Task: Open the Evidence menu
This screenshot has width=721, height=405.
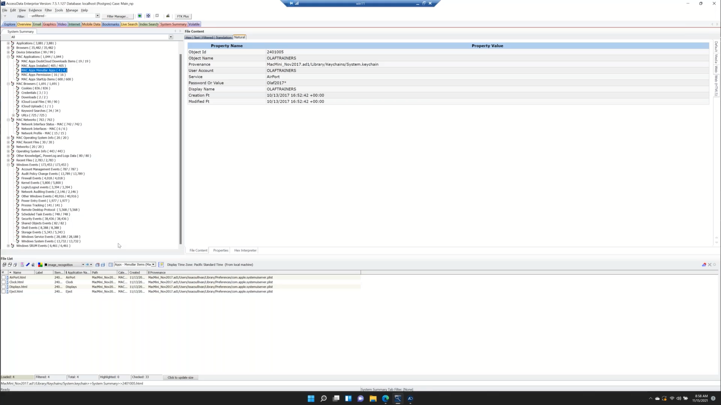Action: [x=35, y=10]
